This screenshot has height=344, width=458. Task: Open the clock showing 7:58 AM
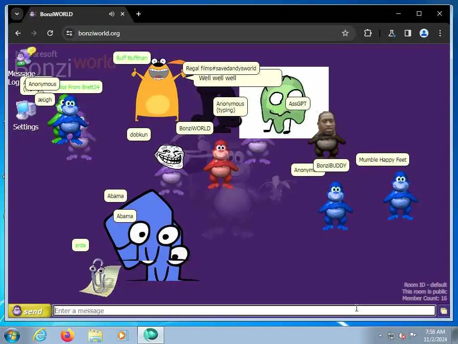tap(435, 335)
